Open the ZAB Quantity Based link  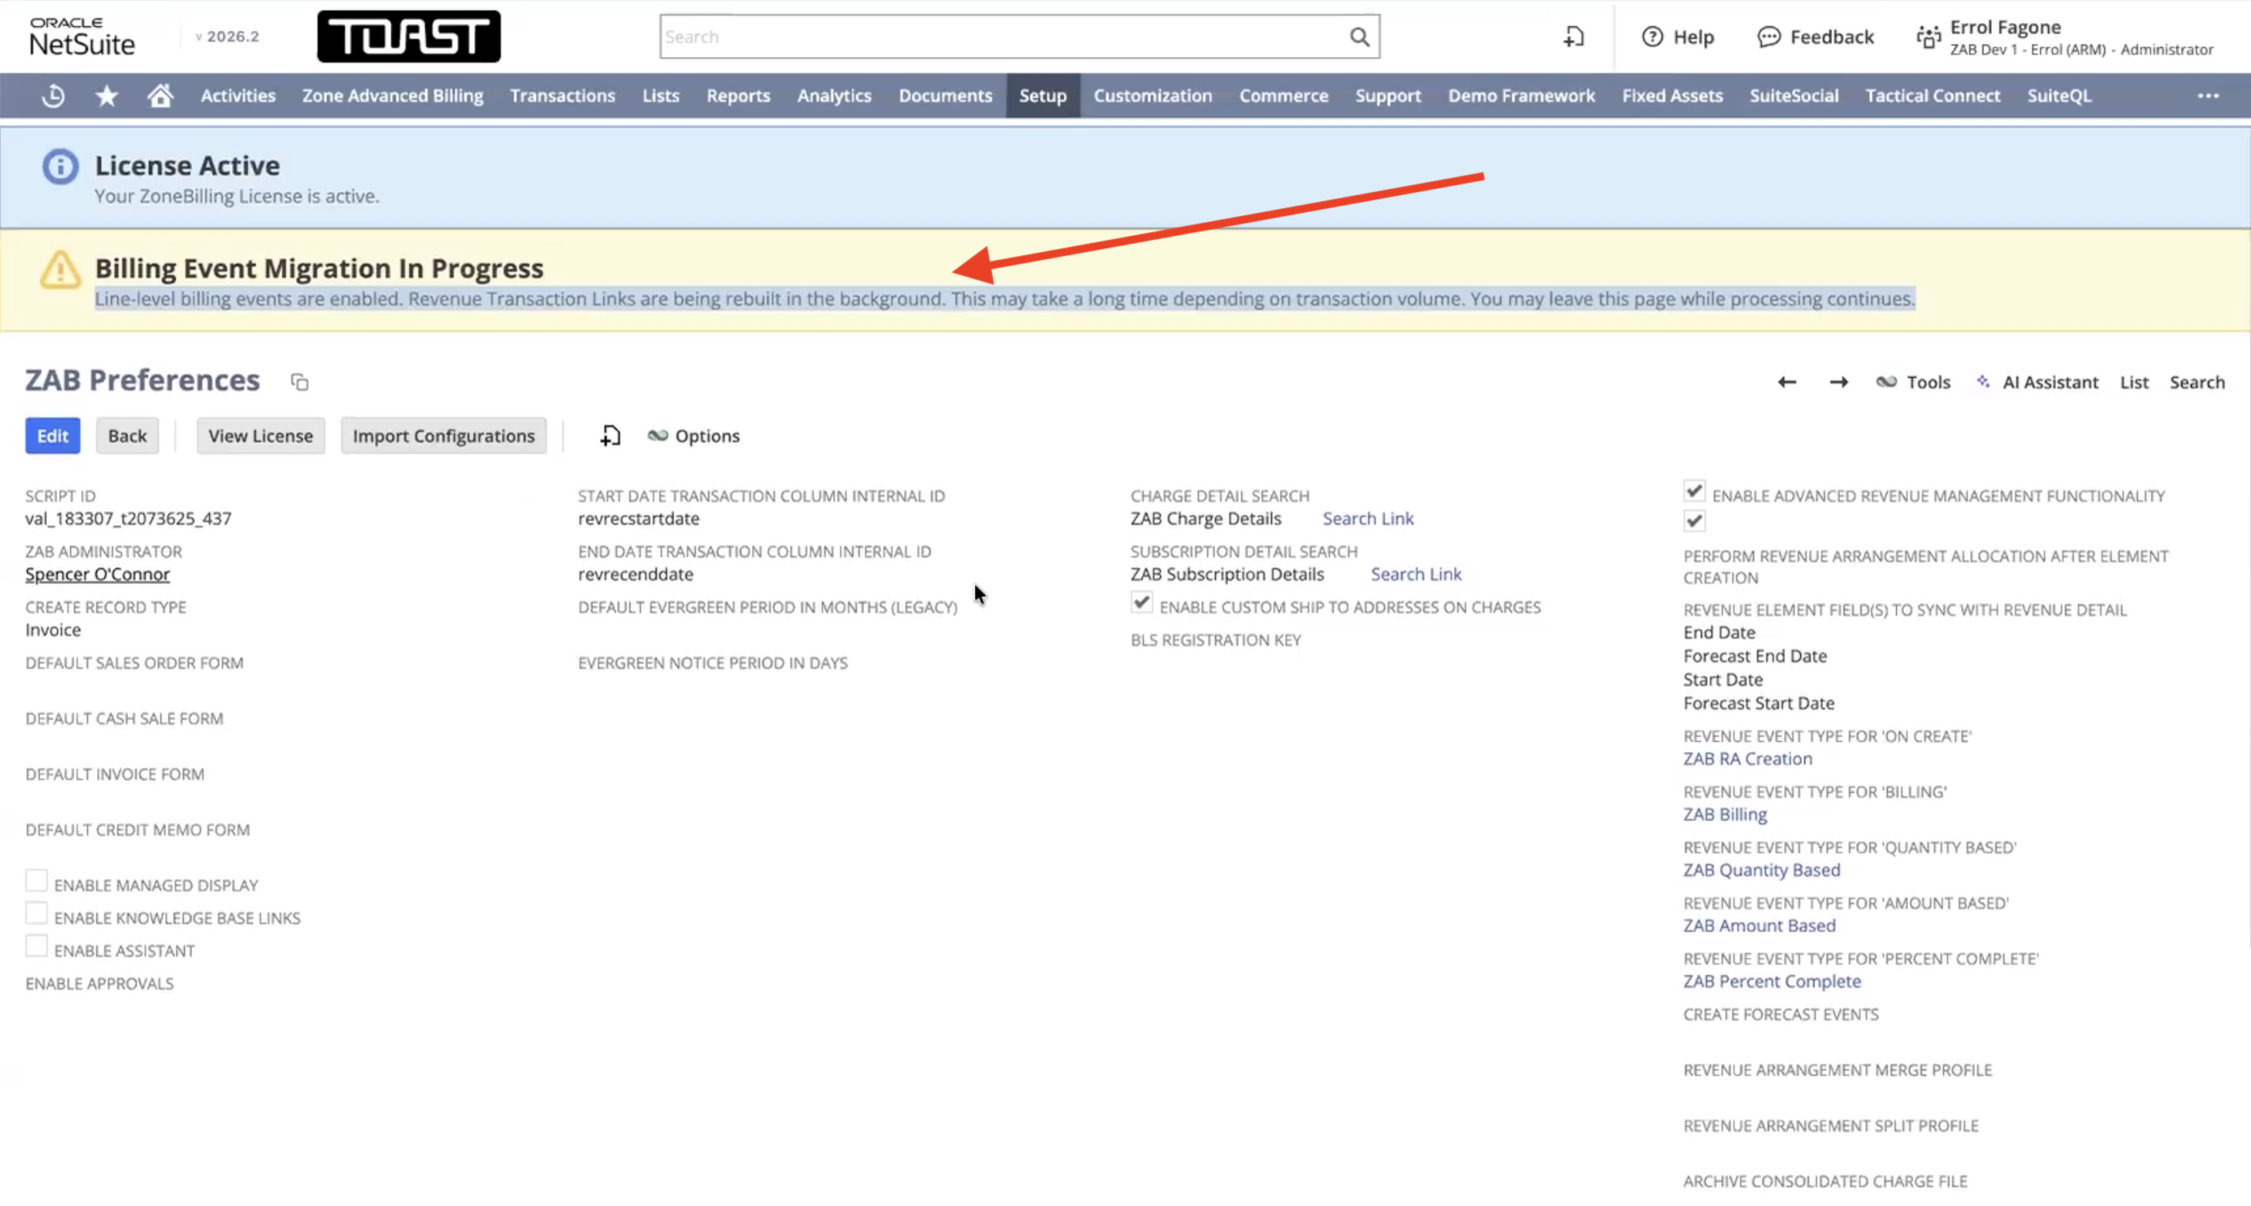point(1762,870)
